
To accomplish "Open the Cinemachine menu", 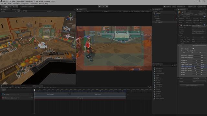I will click(x=34, y=4).
